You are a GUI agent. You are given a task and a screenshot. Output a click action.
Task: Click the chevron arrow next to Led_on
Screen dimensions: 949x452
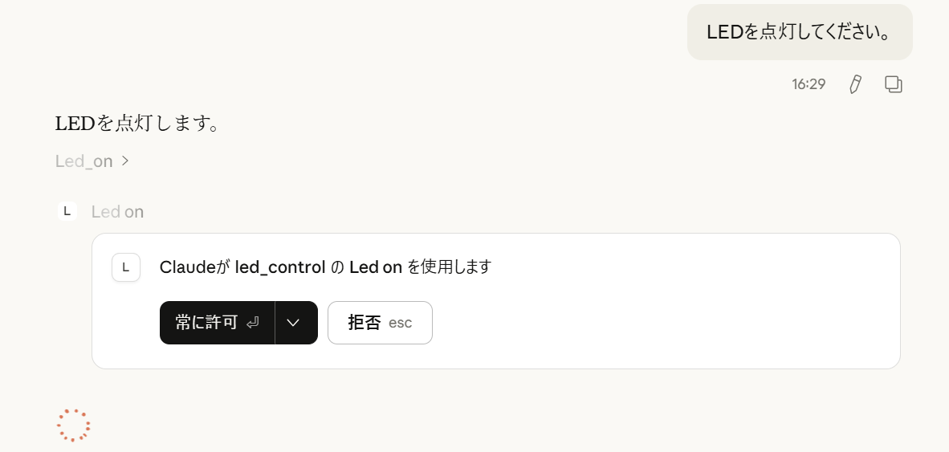pyautogui.click(x=124, y=161)
